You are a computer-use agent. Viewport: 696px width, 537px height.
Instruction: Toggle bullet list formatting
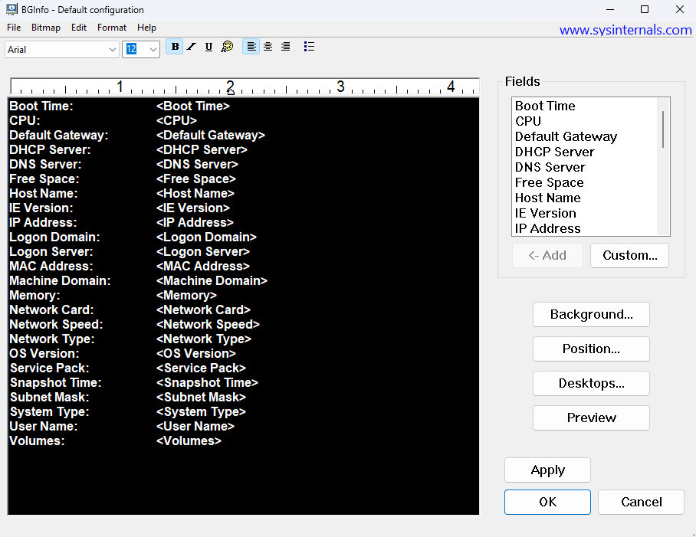pyautogui.click(x=309, y=47)
